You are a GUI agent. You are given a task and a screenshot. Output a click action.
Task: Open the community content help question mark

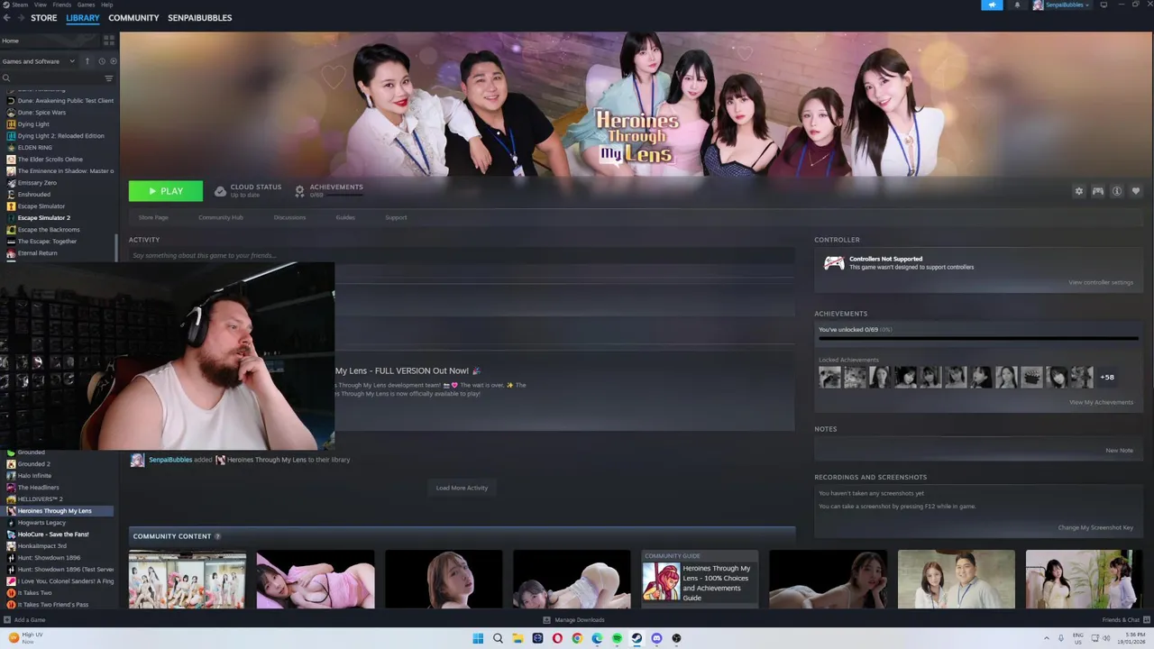click(x=217, y=536)
